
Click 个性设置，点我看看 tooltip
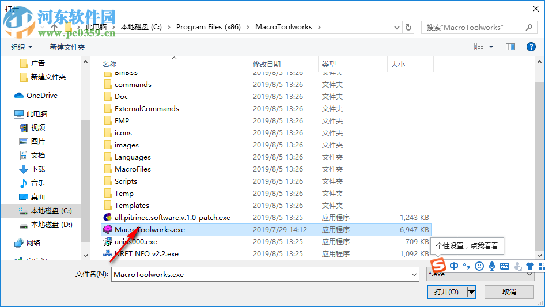[x=467, y=246]
